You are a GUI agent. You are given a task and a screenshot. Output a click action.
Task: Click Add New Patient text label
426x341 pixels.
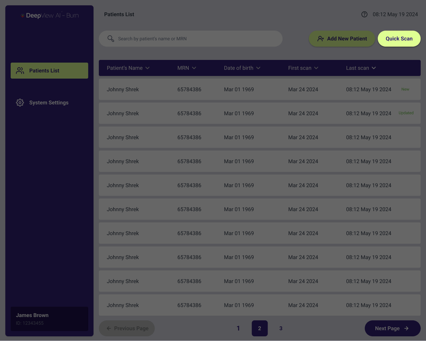point(347,39)
